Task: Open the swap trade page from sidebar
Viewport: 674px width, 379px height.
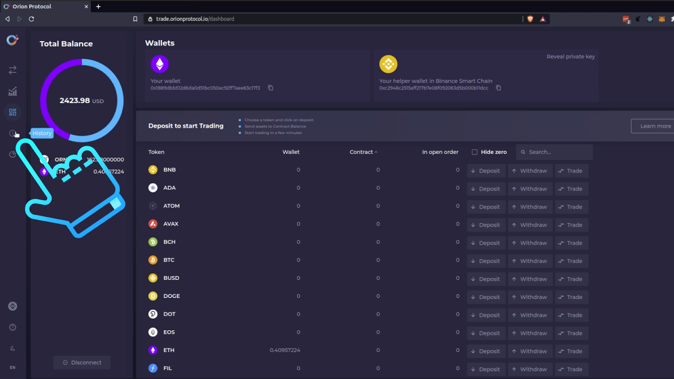Action: 13,70
